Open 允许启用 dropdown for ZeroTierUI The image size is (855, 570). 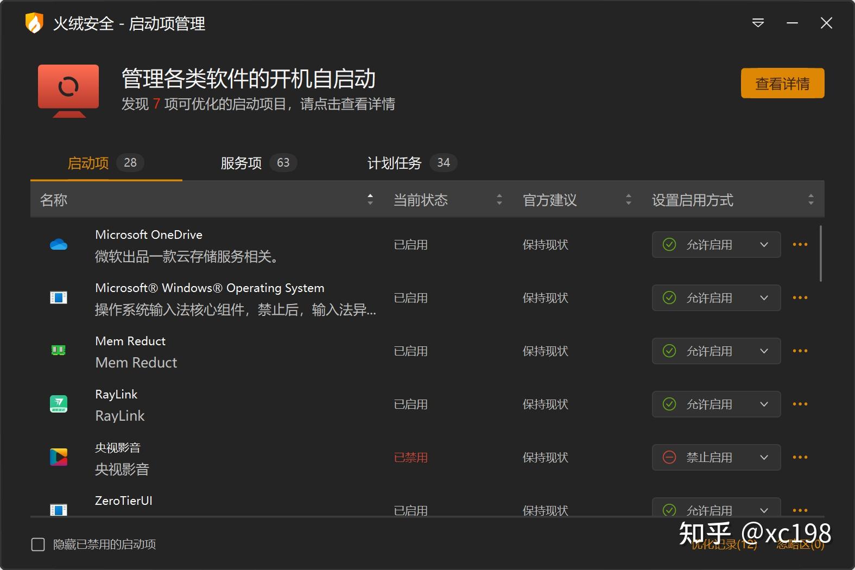pos(716,507)
